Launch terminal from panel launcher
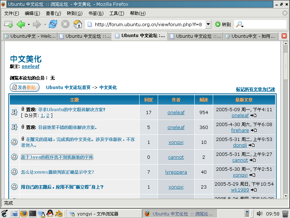The image size is (290, 218). [33, 214]
